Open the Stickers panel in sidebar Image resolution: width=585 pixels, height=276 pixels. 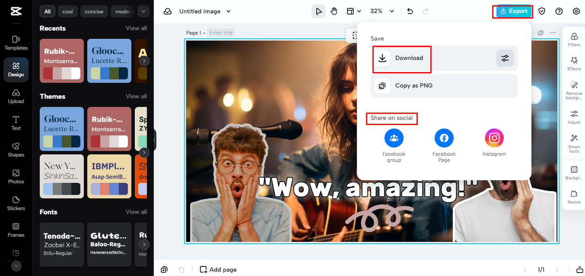[16, 203]
